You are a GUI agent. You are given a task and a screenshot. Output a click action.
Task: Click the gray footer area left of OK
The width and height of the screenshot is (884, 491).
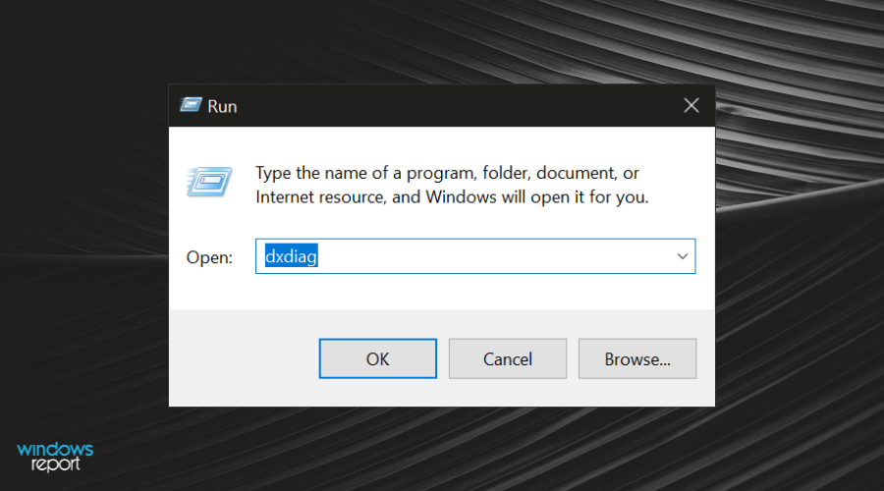pyautogui.click(x=244, y=358)
